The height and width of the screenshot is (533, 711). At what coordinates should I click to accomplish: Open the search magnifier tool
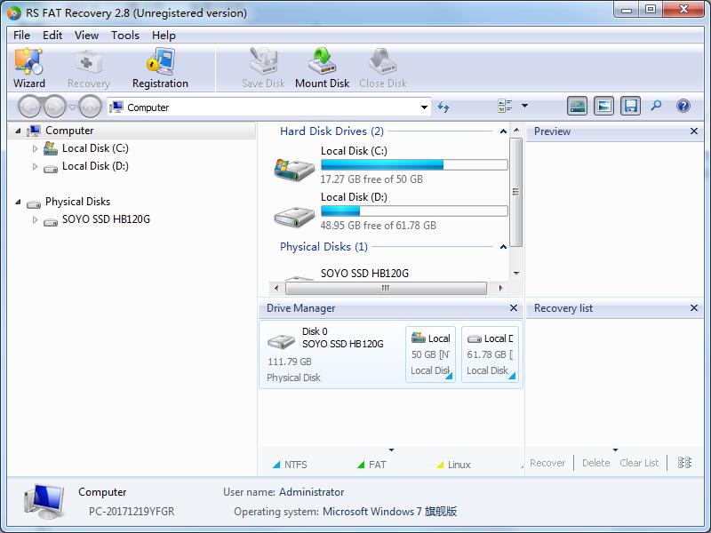coord(654,106)
